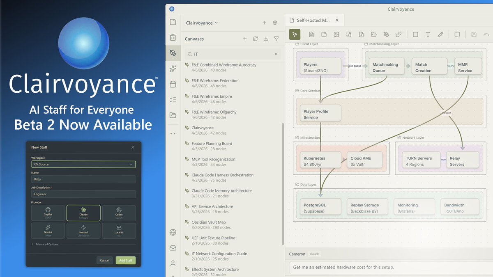Open the clipboard icon in left sidebar
The width and height of the screenshot is (493, 277).
click(x=173, y=38)
